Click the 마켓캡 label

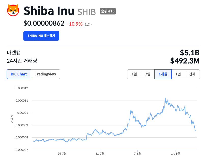click(14, 53)
